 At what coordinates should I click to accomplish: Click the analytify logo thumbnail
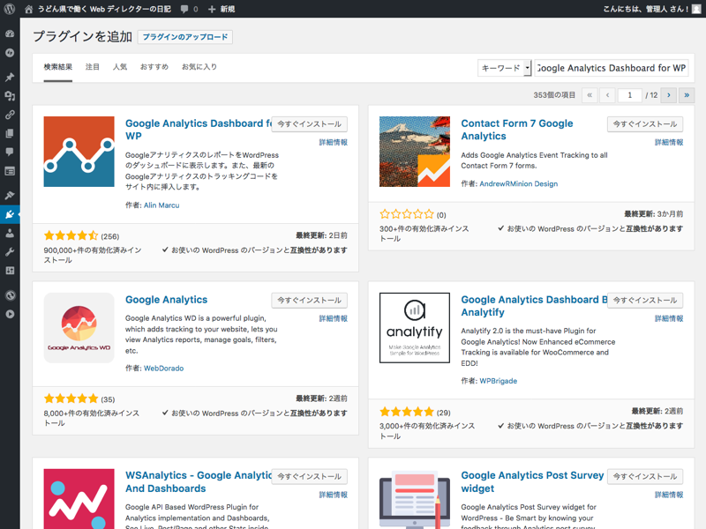coord(415,328)
